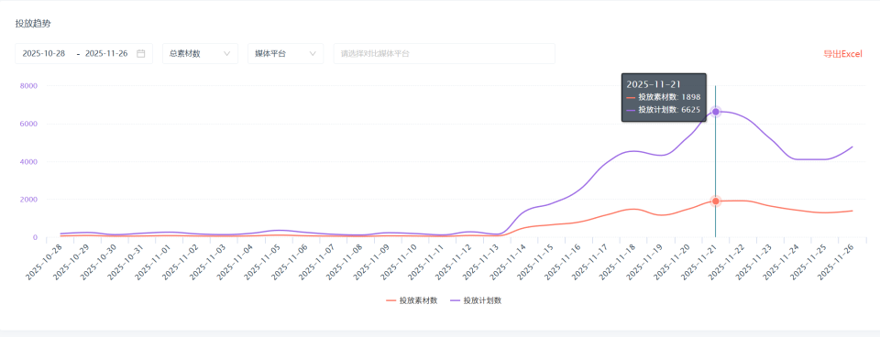Screen dimensions: 880x337
Task: Click the 2025-11-01 axis label
Action: pyautogui.click(x=153, y=263)
